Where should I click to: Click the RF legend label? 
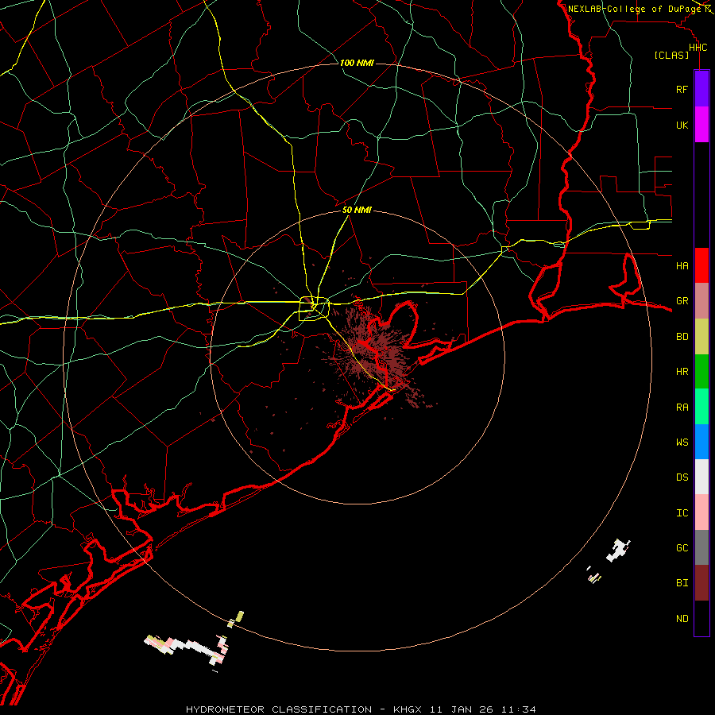[682, 89]
